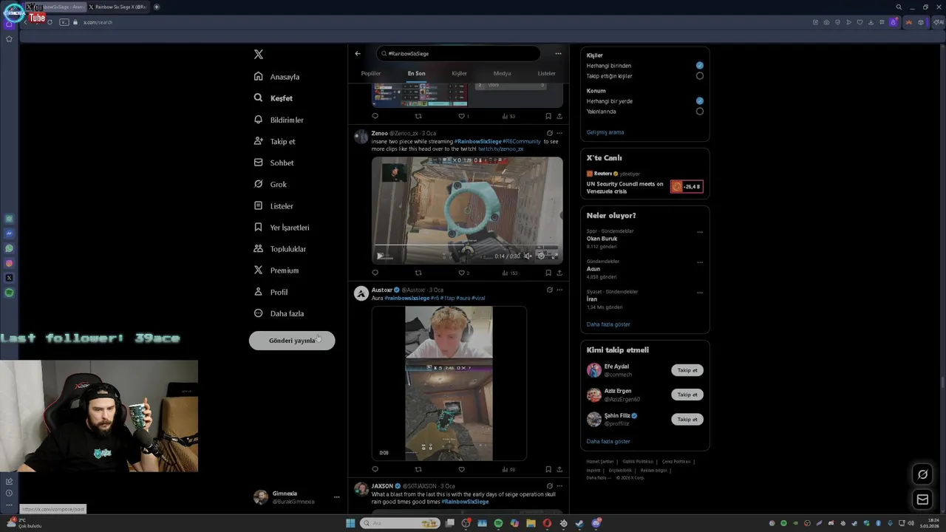Click the Profil person icon
This screenshot has width=946, height=532.
point(258,292)
